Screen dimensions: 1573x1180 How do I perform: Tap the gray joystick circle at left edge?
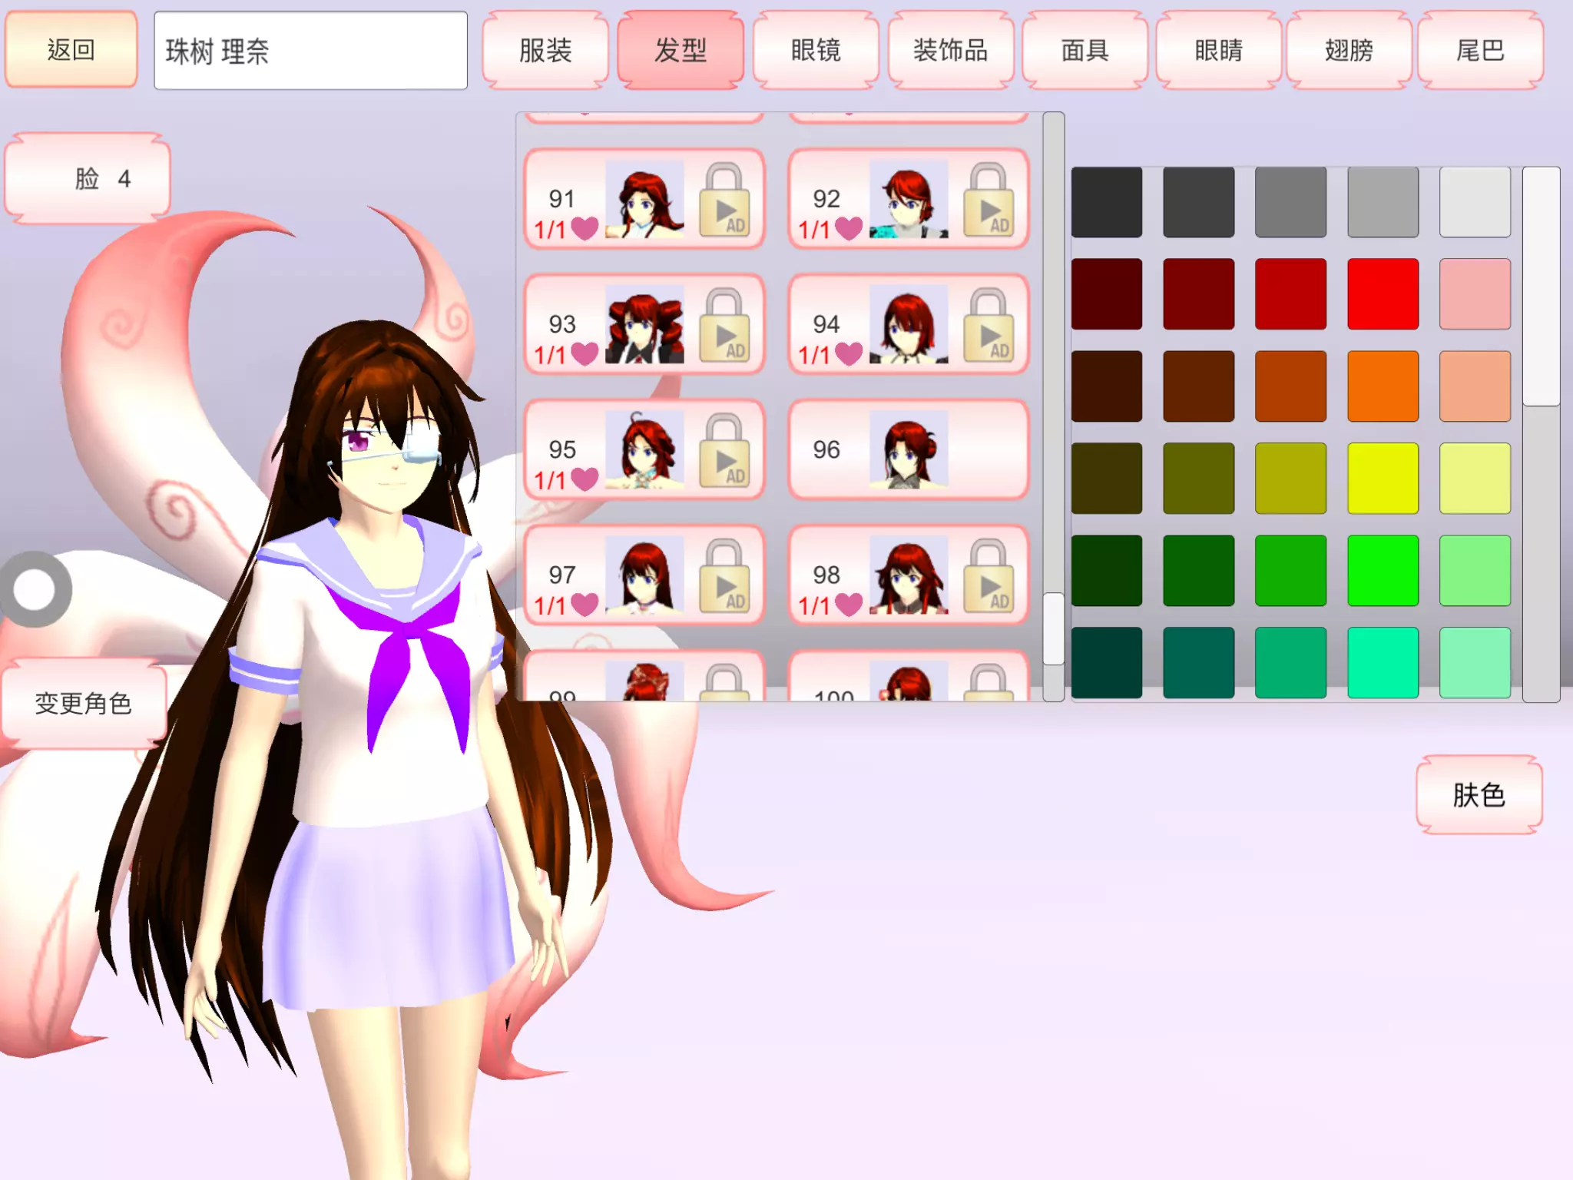click(x=35, y=590)
